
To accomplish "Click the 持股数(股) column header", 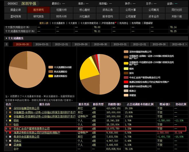I will click(115, 104).
